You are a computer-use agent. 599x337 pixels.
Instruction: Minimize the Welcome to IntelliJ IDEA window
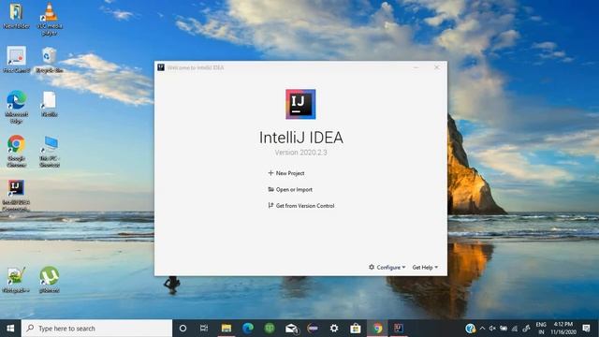point(416,67)
